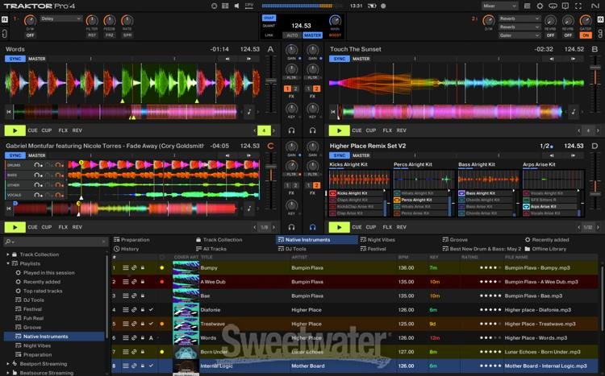
Task: Click CUP on Deck C
Action: click(47, 227)
